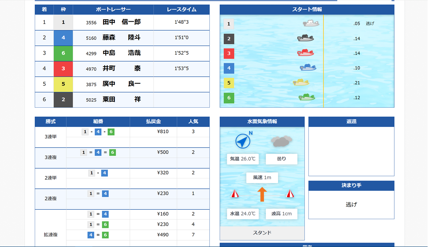
Task: Click the yellow boat 5 in start info
Action: [x=301, y=82]
